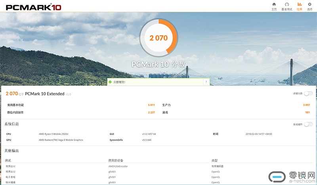
Task: Open the Benchmarks tab (基准测试)
Action: point(286,6)
